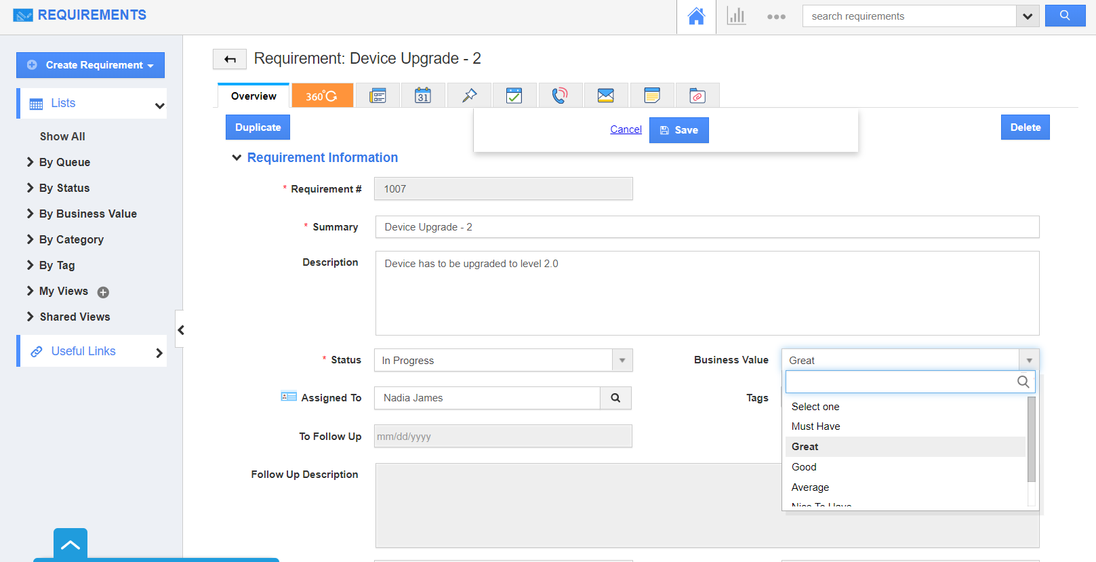Choose 'Great' business value option
Screen dimensions: 1096x562
[x=906, y=447]
